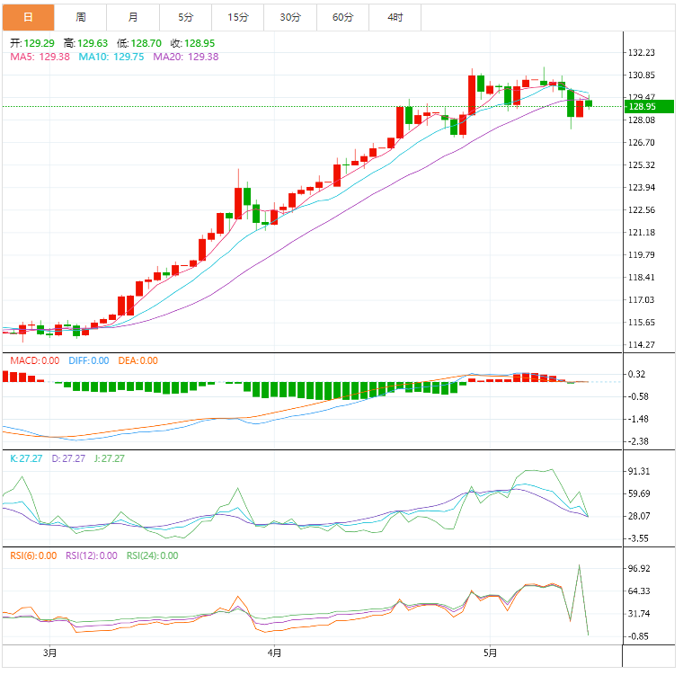Click the RSI(24) indicator label

[x=152, y=555]
